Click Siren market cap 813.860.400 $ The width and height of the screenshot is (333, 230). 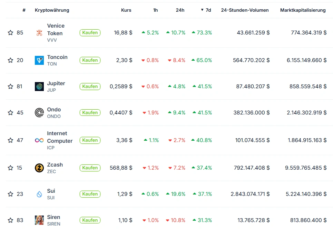(308, 220)
